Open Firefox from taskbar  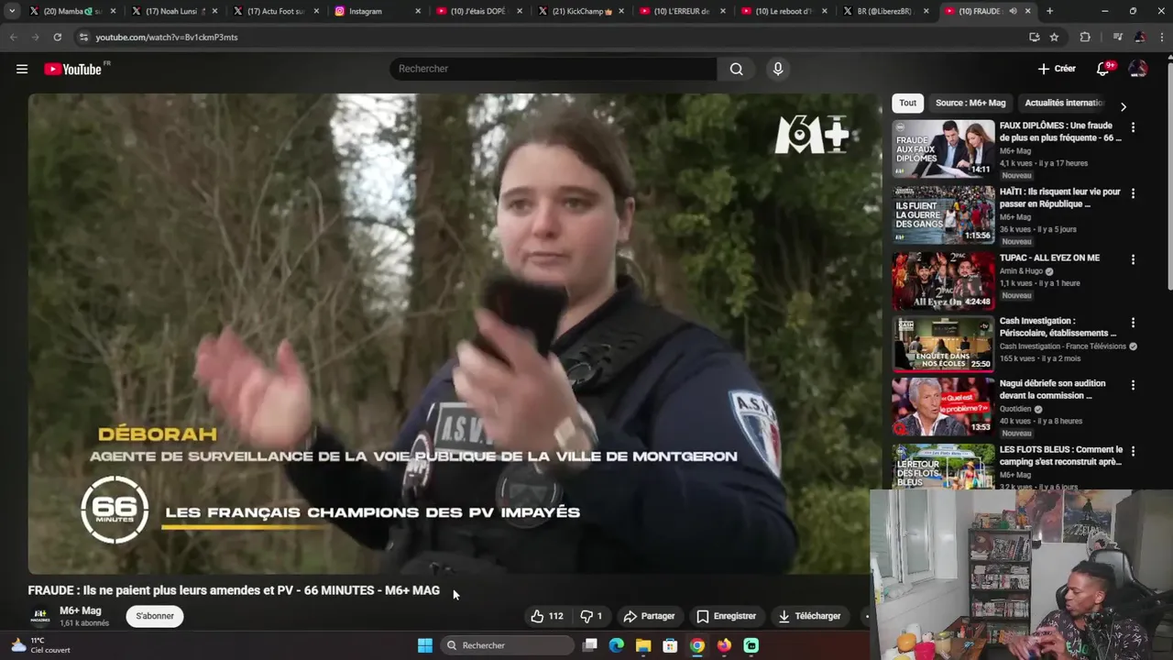[x=724, y=645]
